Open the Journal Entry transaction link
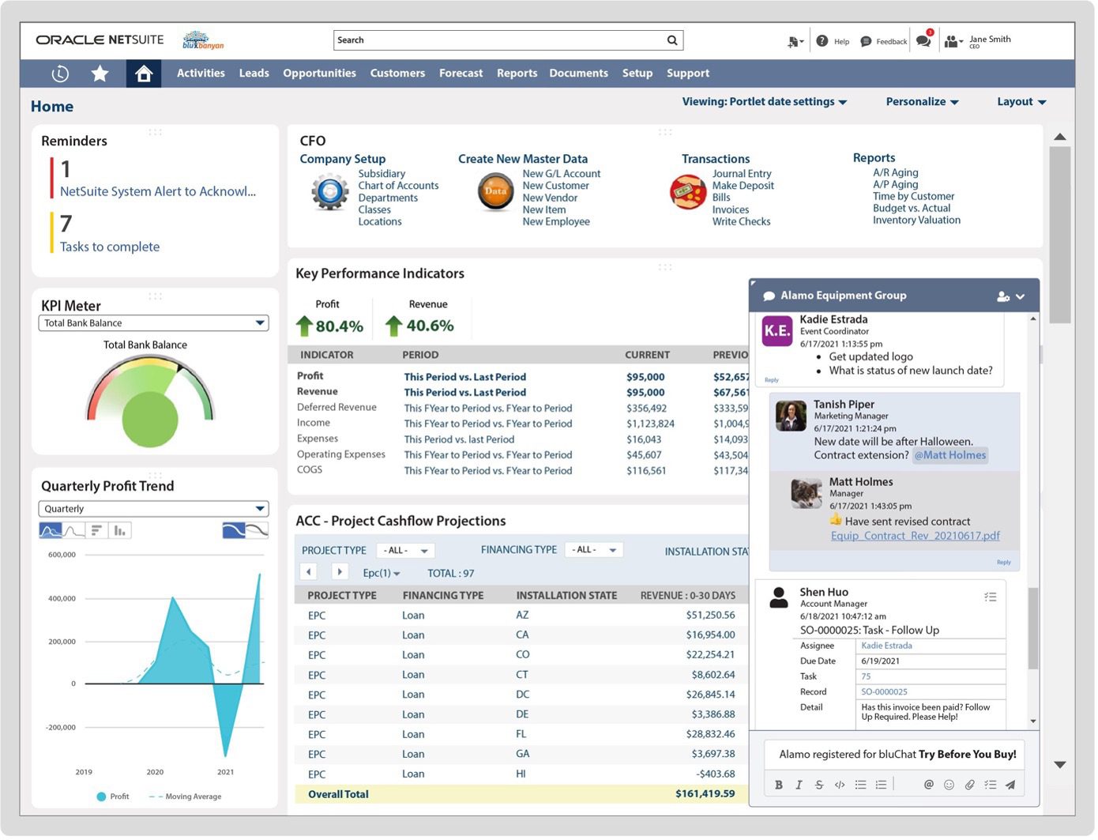Image resolution: width=1098 pixels, height=840 pixels. click(x=741, y=174)
